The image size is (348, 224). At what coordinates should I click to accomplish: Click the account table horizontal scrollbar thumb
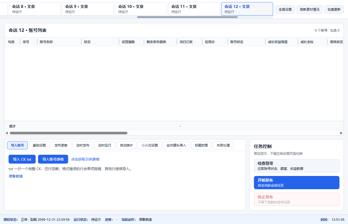69,133
